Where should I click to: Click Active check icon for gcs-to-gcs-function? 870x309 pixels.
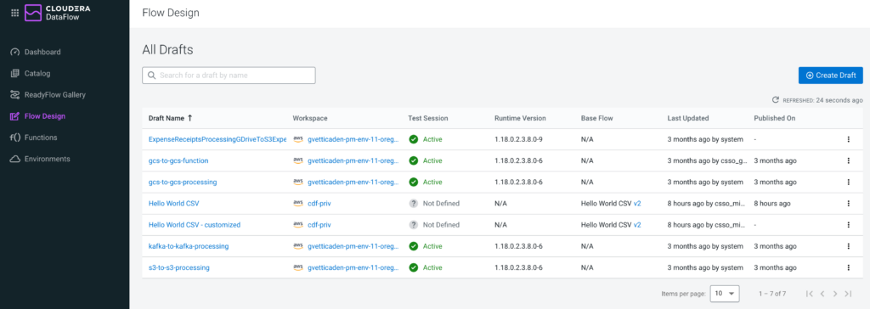point(414,161)
